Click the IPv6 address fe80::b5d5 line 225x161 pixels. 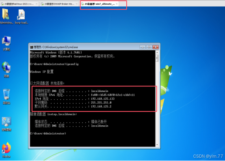click(x=84, y=95)
